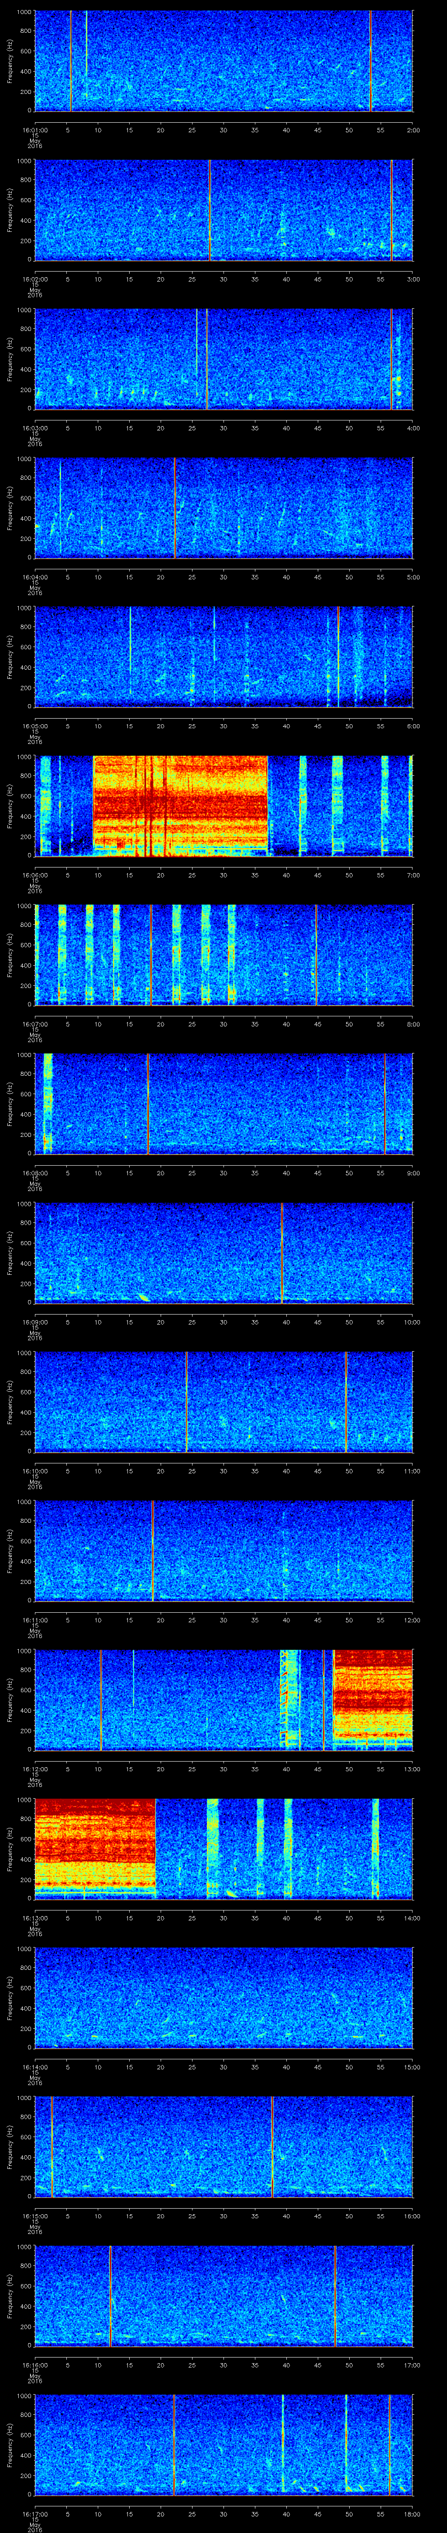
Task: Click the 16:02:00 start time label
Action: pyautogui.click(x=34, y=279)
